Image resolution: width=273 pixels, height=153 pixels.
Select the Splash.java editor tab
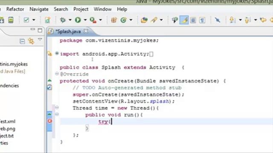click(x=68, y=31)
